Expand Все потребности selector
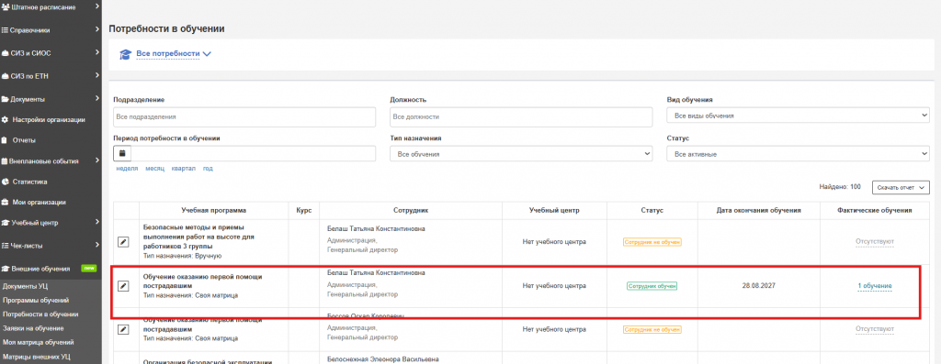941x364 pixels. click(174, 54)
